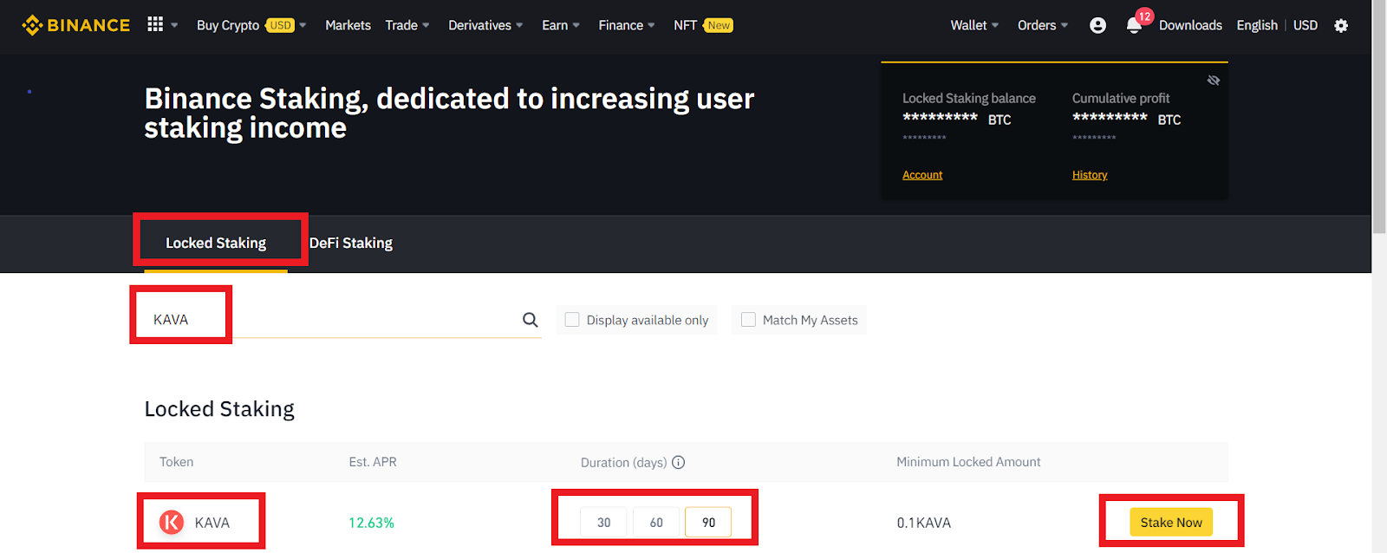Open the notifications bell icon
This screenshot has height=553, width=1387.
pyautogui.click(x=1134, y=25)
